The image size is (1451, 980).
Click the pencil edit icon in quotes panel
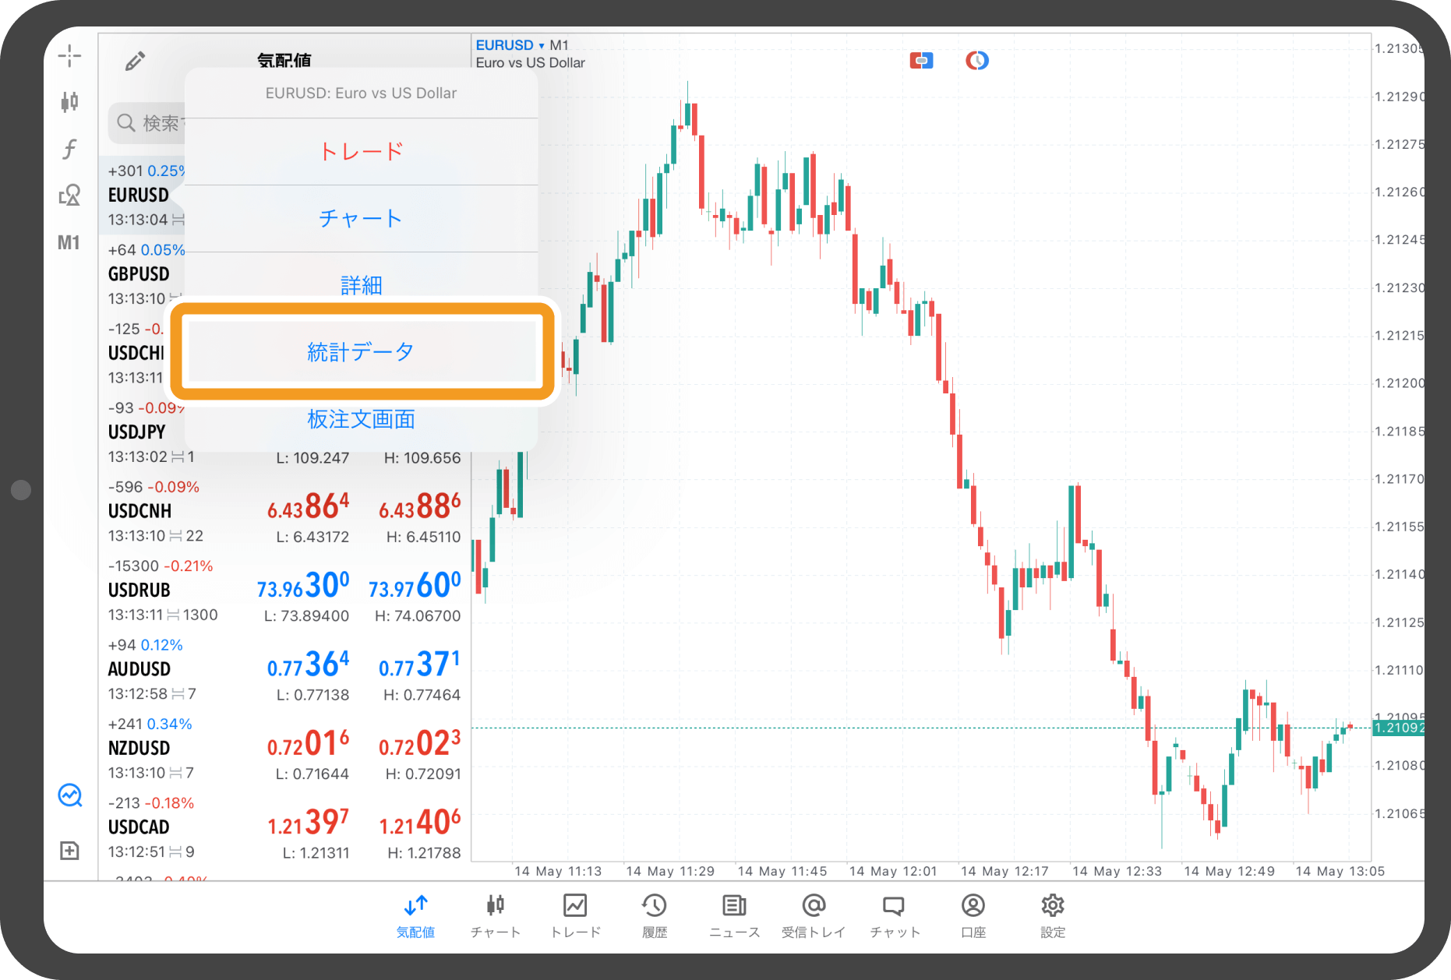(x=135, y=61)
